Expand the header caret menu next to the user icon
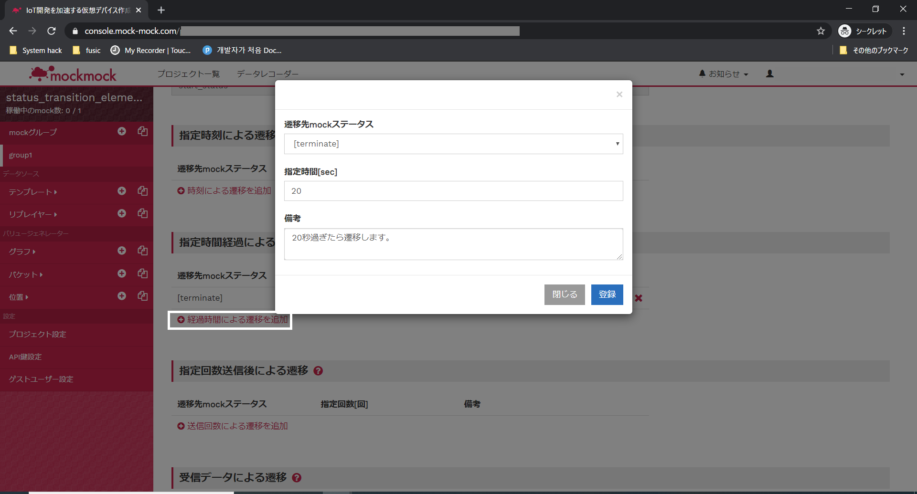 (x=902, y=74)
